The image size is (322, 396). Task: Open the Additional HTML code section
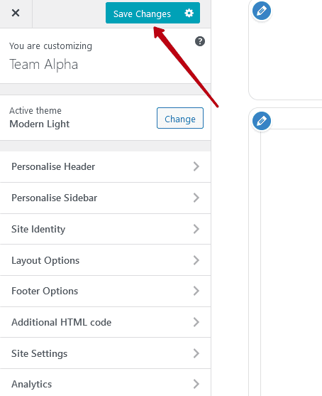point(105,322)
